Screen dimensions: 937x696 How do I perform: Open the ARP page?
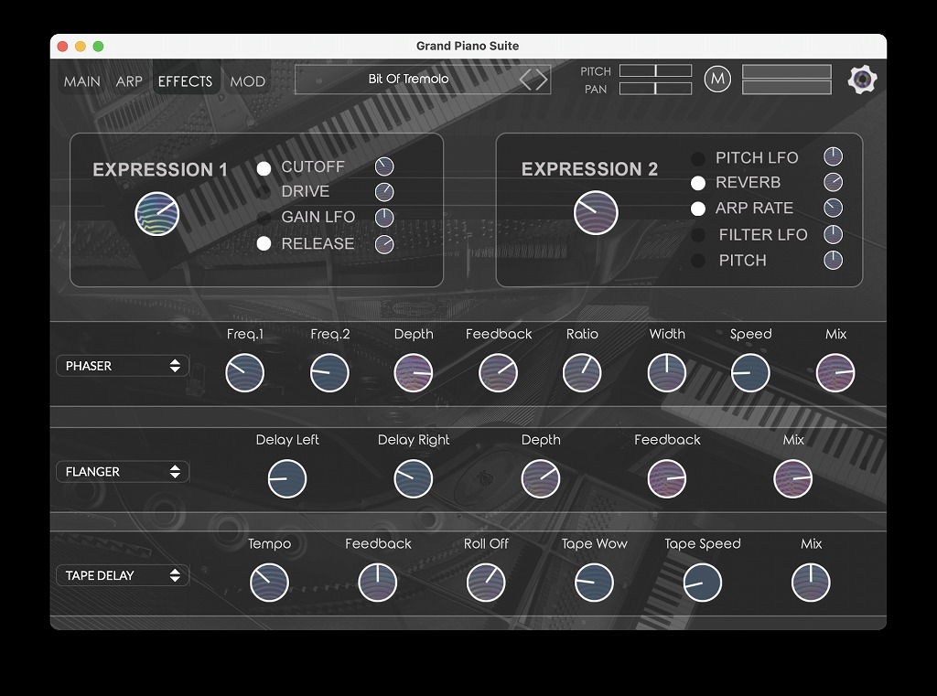pos(129,81)
